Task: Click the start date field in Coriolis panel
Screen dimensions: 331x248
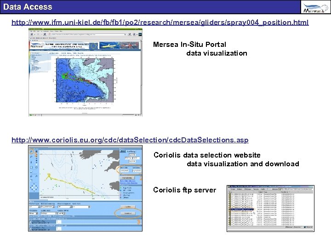Action: (x=124, y=170)
